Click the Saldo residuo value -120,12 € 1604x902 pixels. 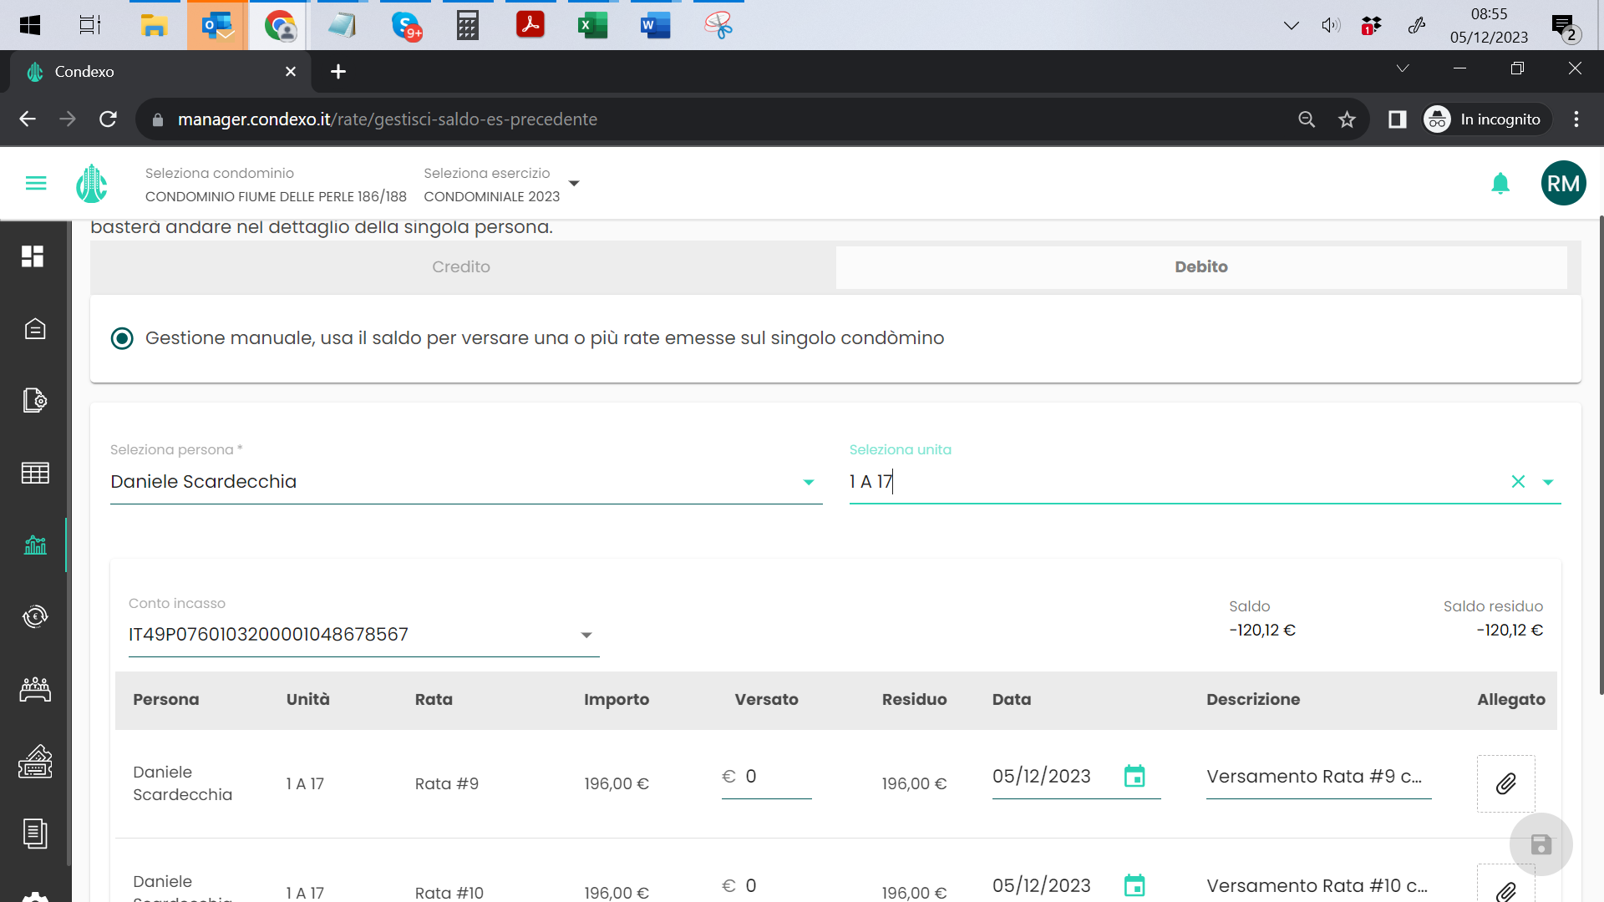pyautogui.click(x=1509, y=631)
